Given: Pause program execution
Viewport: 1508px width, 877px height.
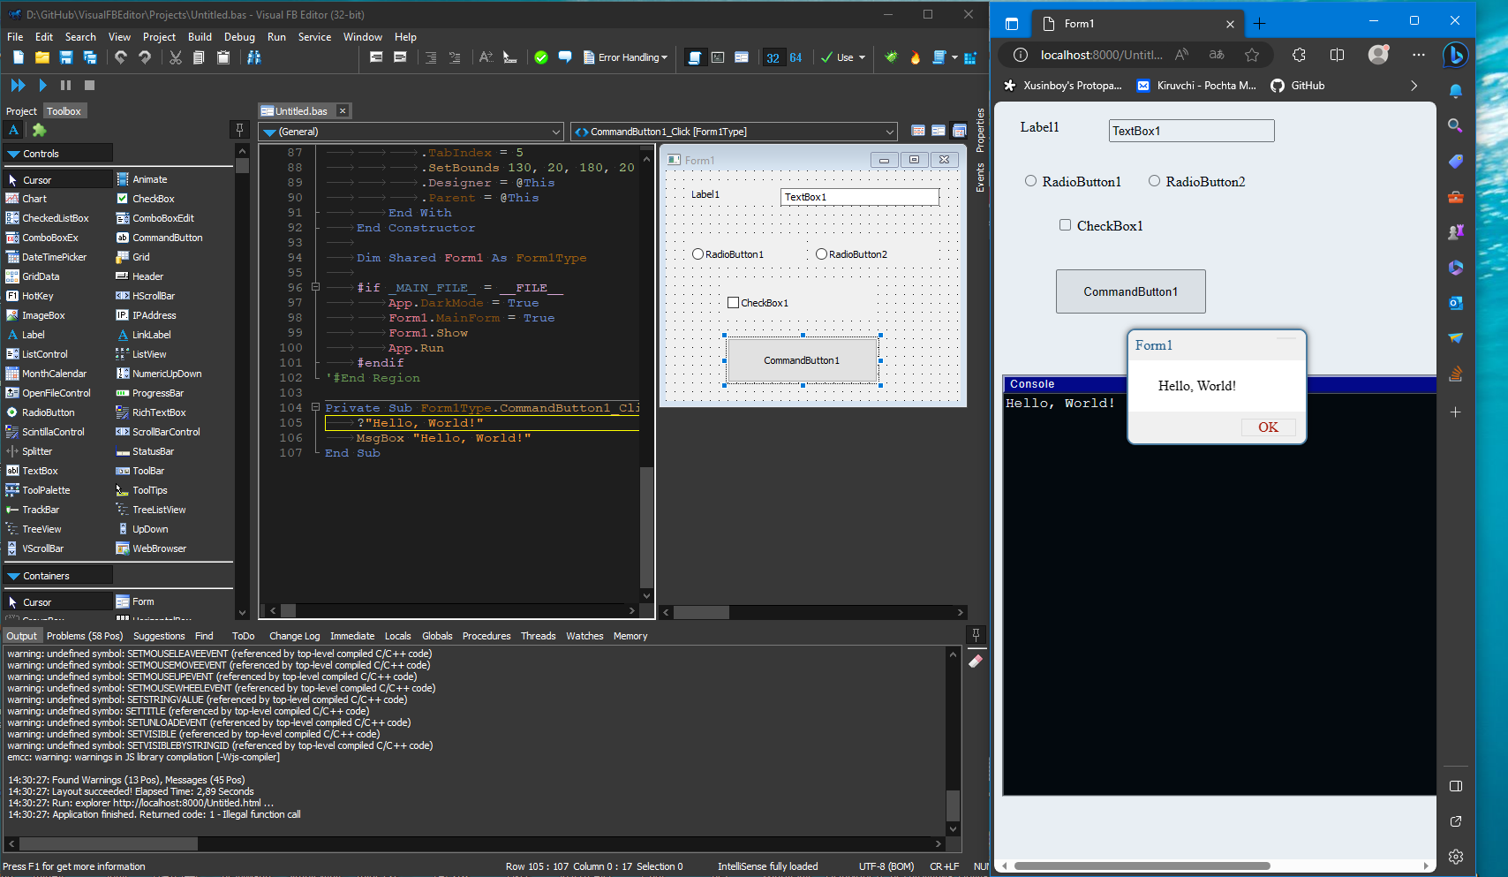Looking at the screenshot, I should point(65,85).
